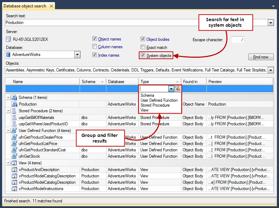Click the Production schema row icon
Image resolution: width=279 pixels, height=208 pixels.
point(14,104)
